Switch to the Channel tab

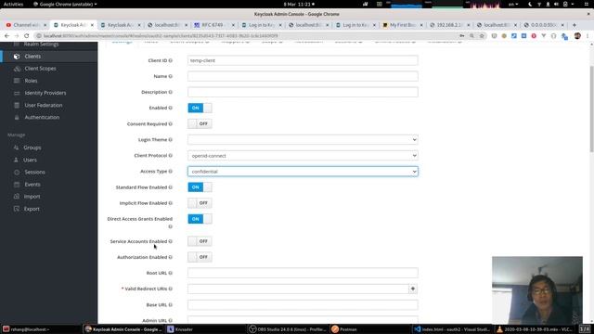point(26,25)
